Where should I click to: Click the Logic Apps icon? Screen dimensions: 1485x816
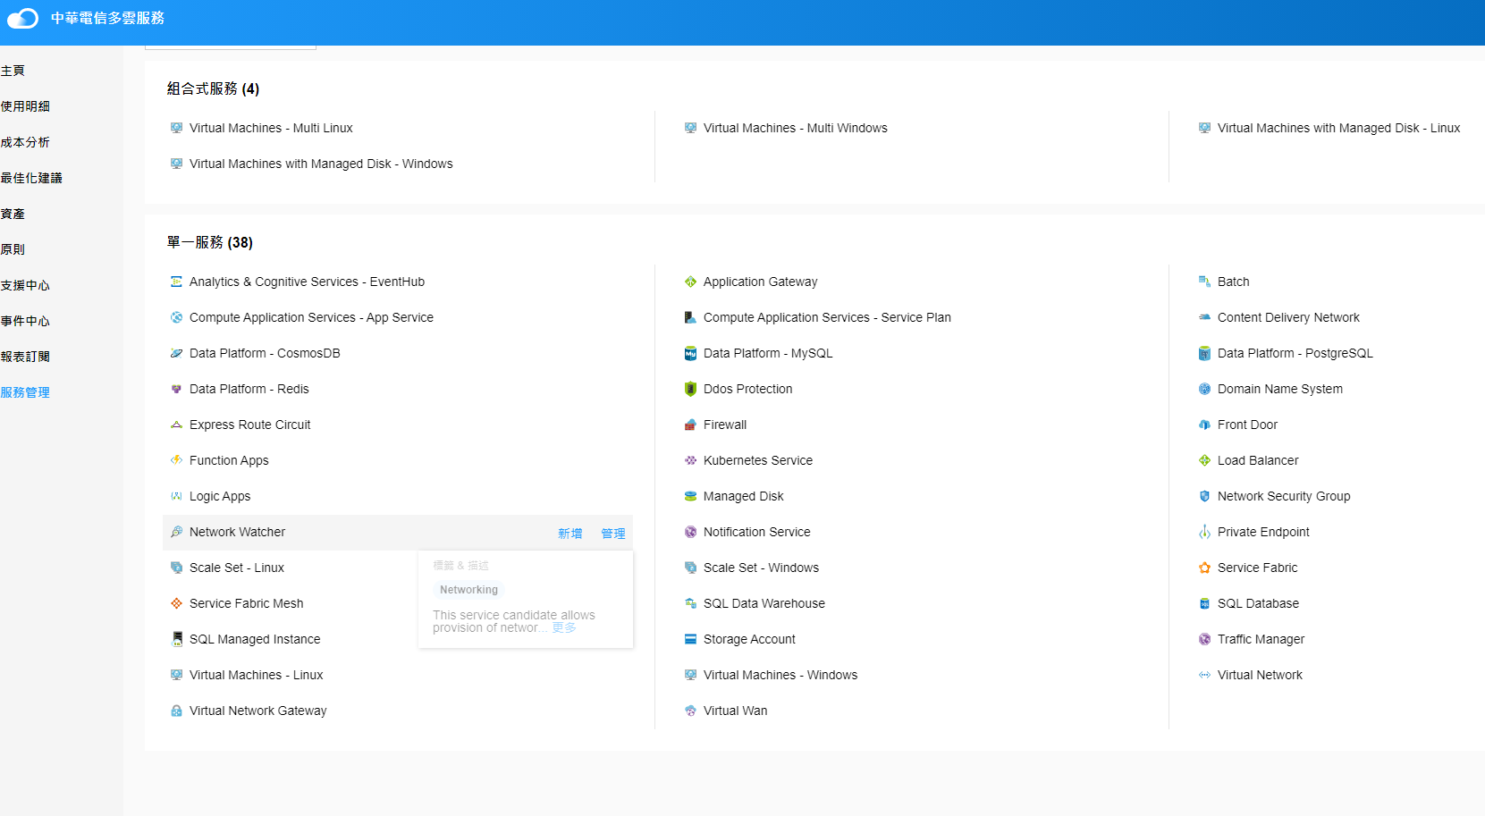click(x=176, y=496)
